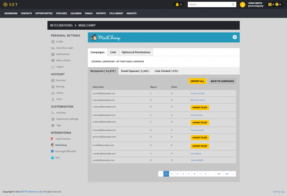Click the previous page arrow
Image resolution: width=287 pixels, height=196 pixels.
161,174
